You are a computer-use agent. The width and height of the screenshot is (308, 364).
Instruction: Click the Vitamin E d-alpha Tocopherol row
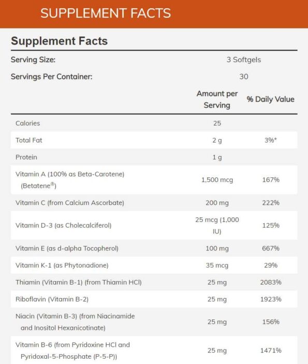154,248
